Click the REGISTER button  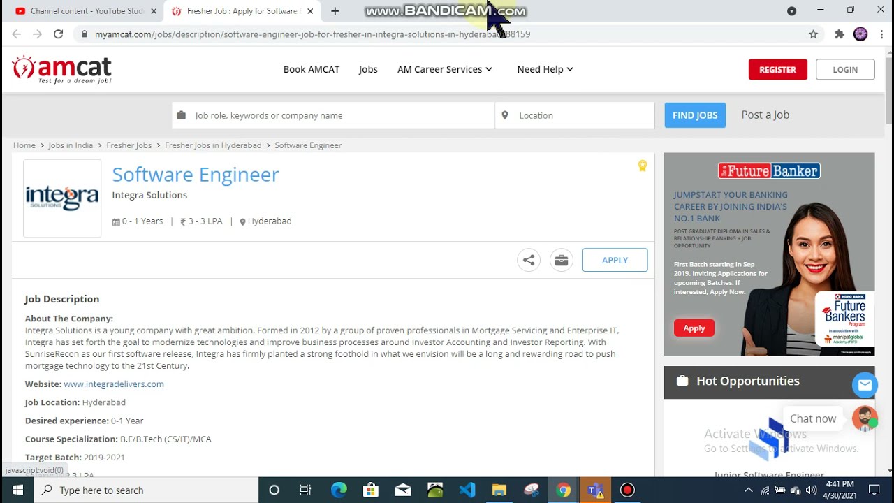[777, 69]
